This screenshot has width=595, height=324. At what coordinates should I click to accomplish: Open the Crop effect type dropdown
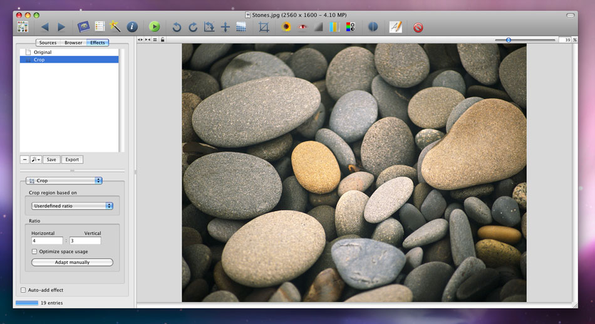coord(63,180)
